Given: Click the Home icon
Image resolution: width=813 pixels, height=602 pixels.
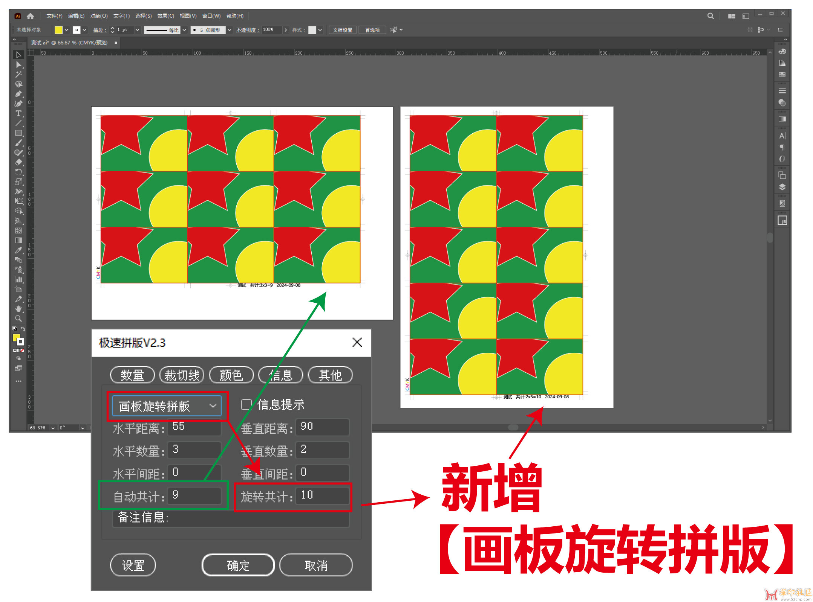Looking at the screenshot, I should pos(31,16).
